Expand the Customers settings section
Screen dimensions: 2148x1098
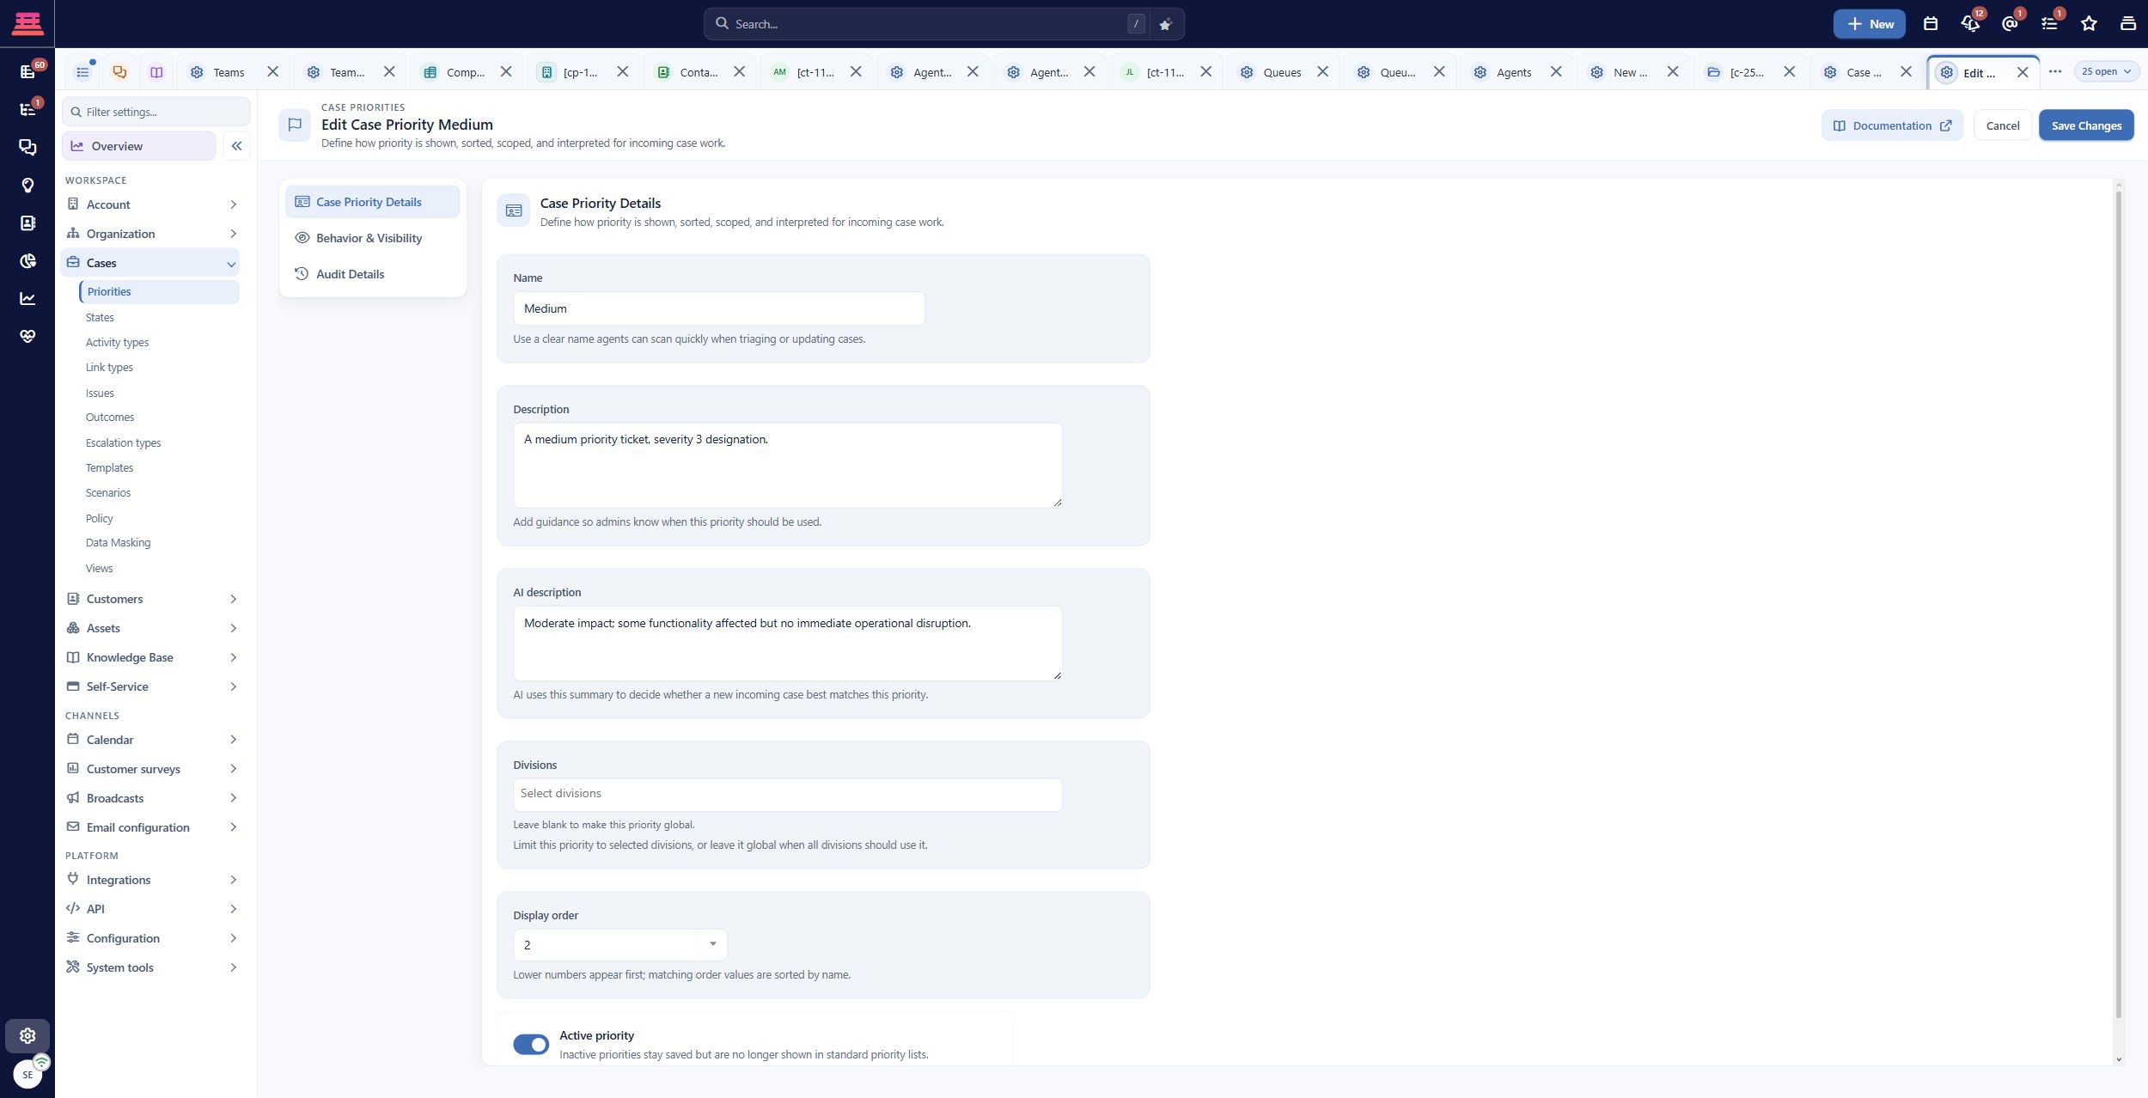click(x=150, y=599)
